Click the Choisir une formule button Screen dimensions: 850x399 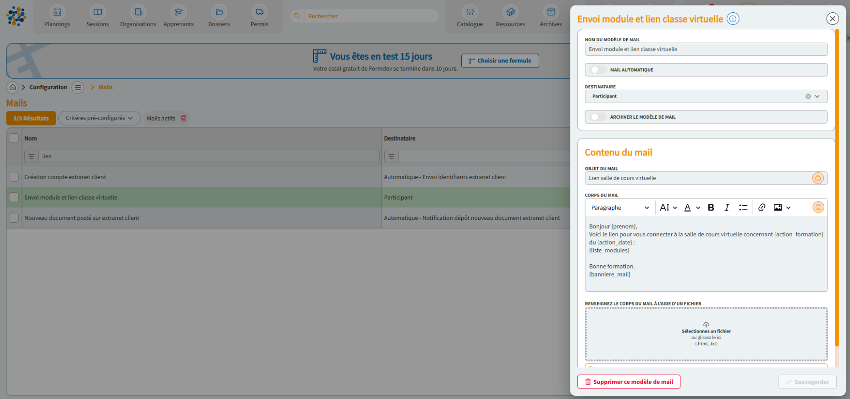click(x=500, y=60)
